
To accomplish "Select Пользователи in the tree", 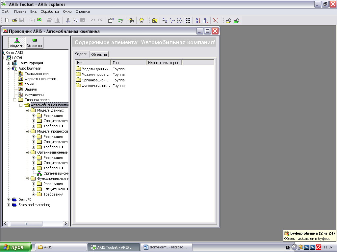I will coord(37,73).
